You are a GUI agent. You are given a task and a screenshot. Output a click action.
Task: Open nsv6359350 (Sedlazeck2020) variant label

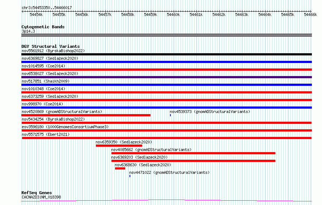pyautogui.click(x=124, y=142)
